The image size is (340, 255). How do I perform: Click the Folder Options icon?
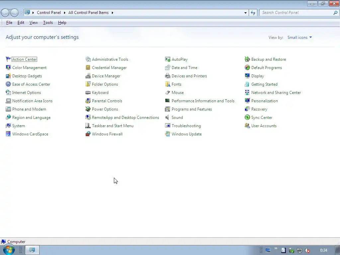[x=88, y=84]
